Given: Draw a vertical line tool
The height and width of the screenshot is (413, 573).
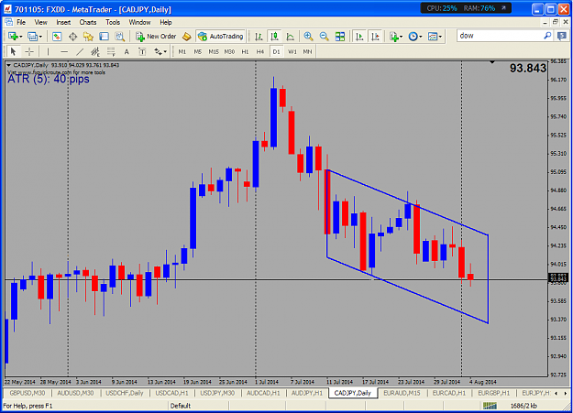Looking at the screenshot, I should tap(48, 51).
